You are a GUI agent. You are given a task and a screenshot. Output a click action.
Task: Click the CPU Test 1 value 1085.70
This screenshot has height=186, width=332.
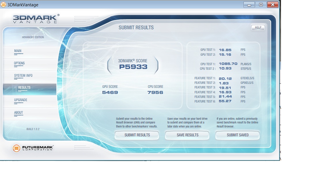tap(228, 64)
